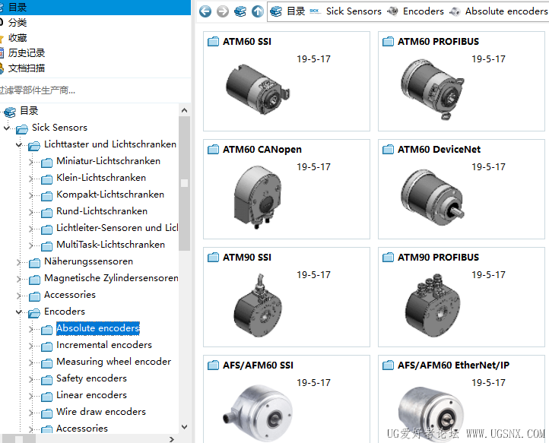Click the tree scroll-up arrow
Image resolution: width=549 pixels, height=443 pixels.
185,110
